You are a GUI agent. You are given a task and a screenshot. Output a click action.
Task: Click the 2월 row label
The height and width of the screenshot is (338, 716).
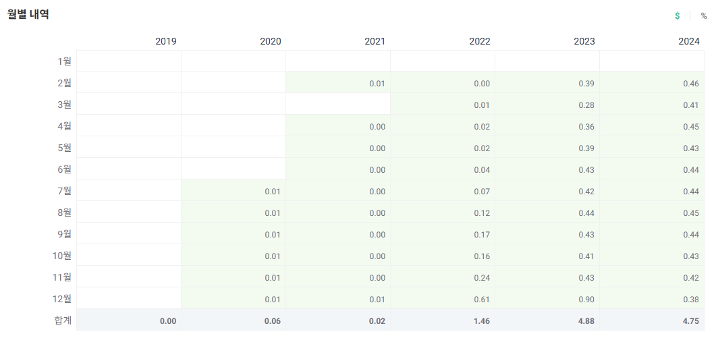pos(64,83)
